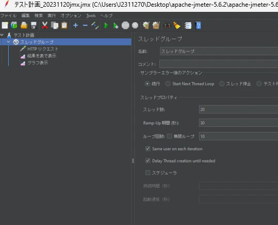Enable the スケジューラ checkbox
This screenshot has width=278, height=225.
click(x=148, y=173)
